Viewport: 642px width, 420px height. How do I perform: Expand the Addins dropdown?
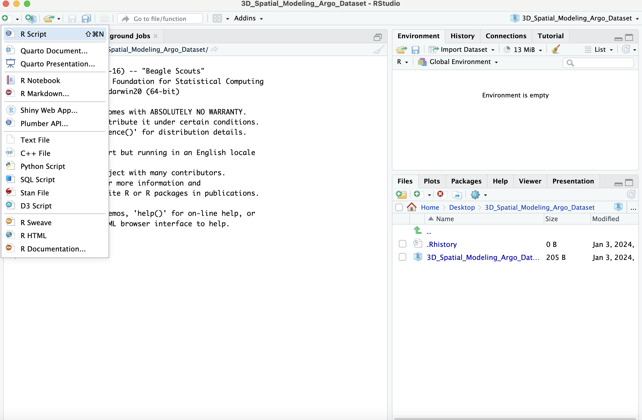(x=246, y=18)
